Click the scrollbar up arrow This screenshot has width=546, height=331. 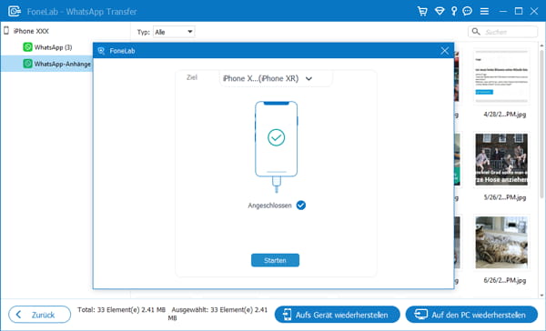[x=541, y=45]
